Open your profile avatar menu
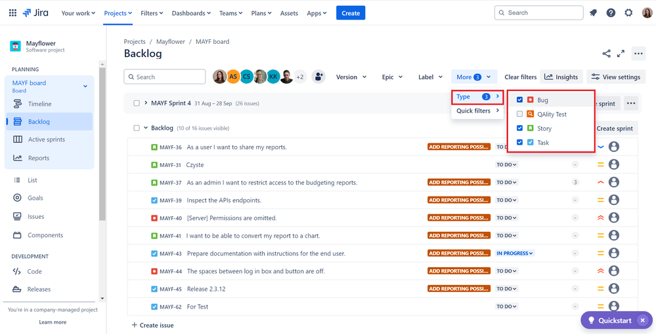Screen dimensions: 656x334 [647, 13]
